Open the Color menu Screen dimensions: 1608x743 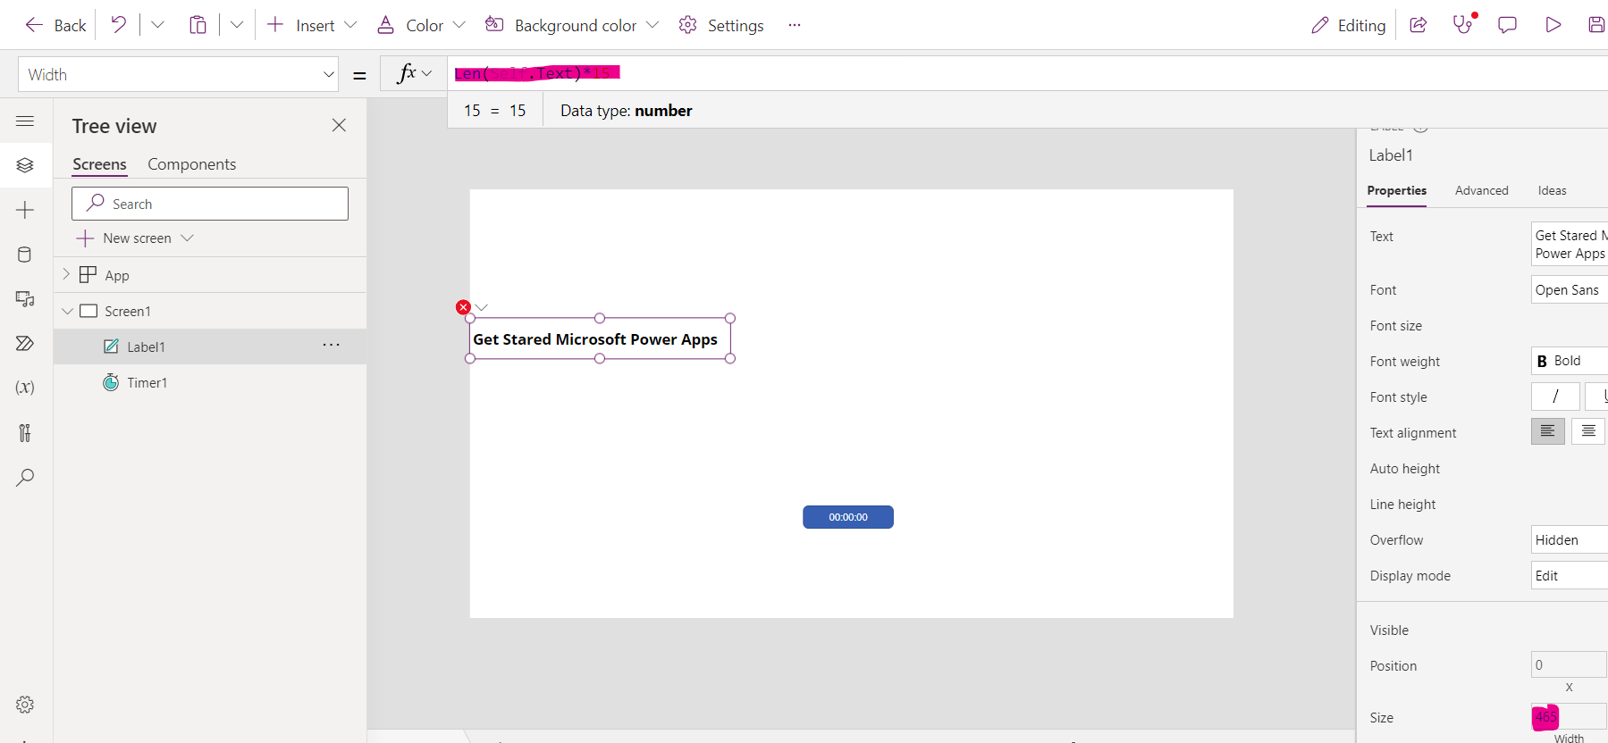coord(421,25)
